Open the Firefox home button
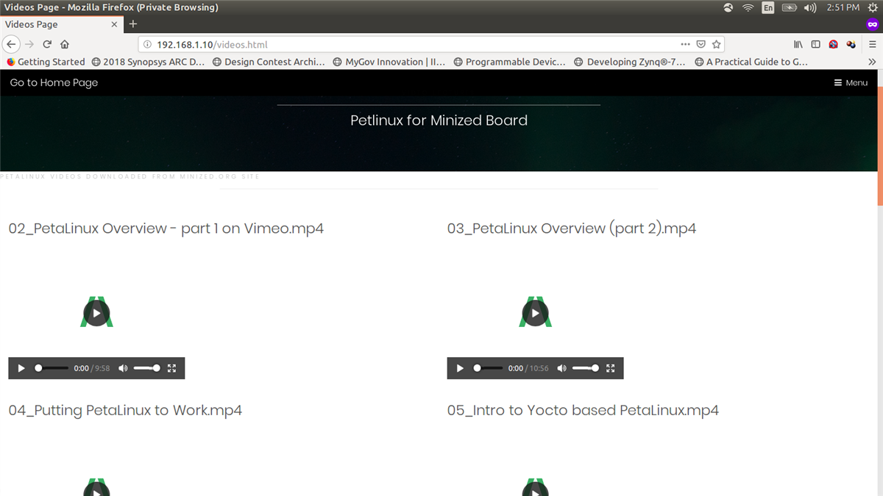The width and height of the screenshot is (883, 496). point(65,44)
